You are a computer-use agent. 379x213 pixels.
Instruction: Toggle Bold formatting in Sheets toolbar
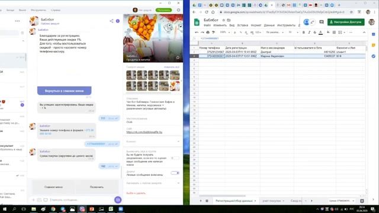[304, 33]
